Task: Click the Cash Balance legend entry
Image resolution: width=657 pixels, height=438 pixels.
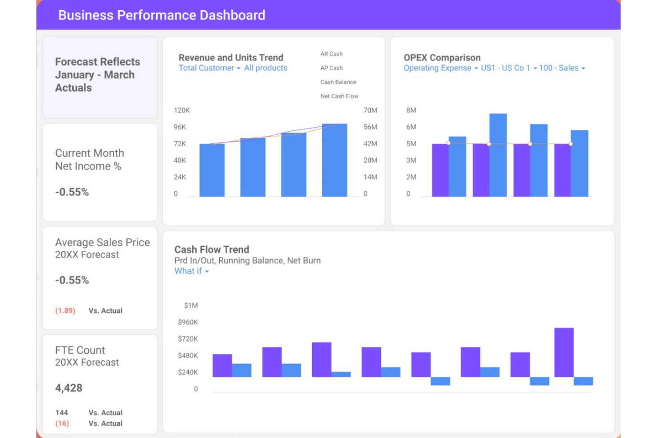Action: 338,82
